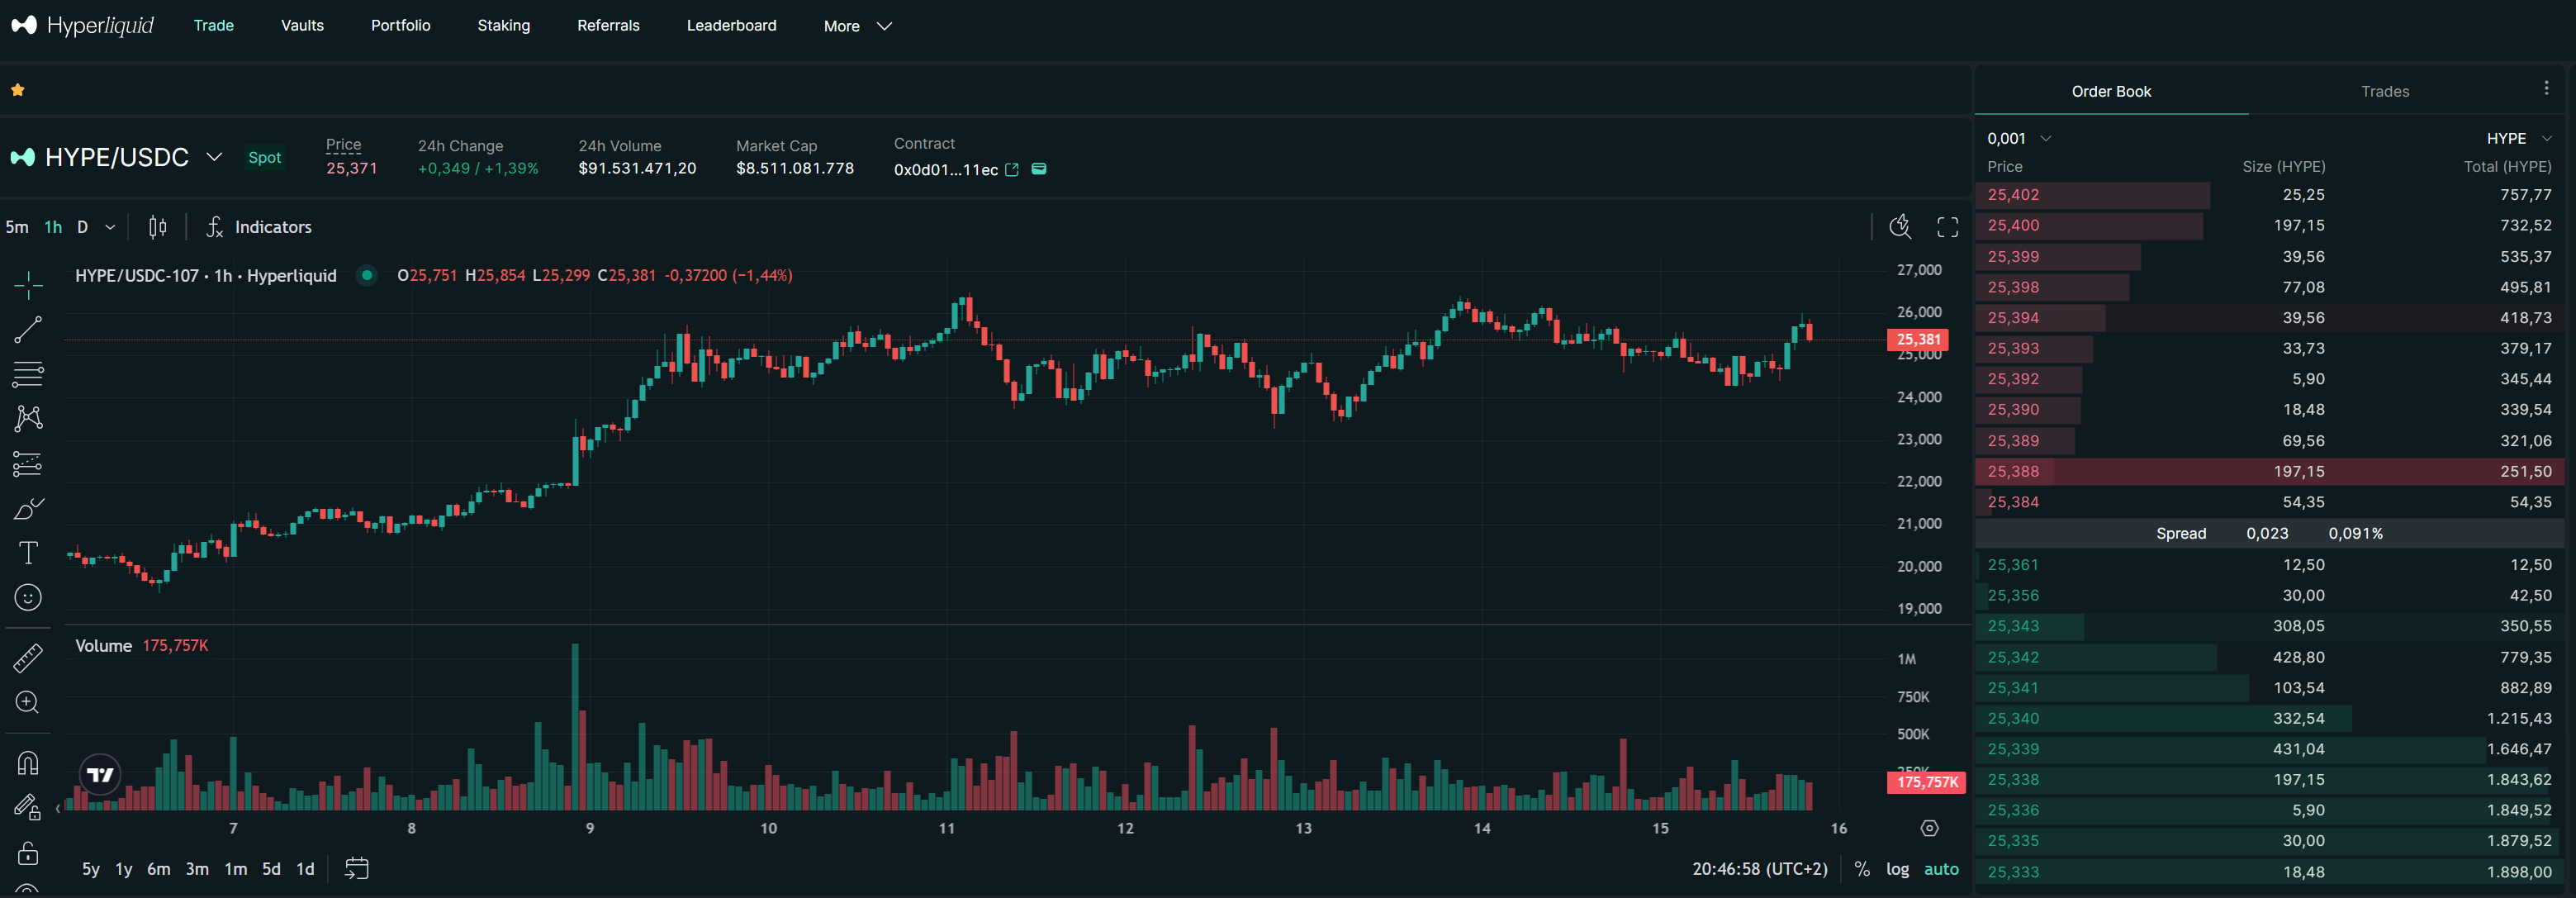Select ask price row 25,388

click(2269, 471)
